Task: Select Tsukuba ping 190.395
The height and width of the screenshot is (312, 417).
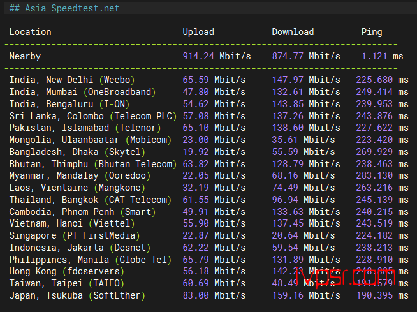Action: click(x=374, y=295)
